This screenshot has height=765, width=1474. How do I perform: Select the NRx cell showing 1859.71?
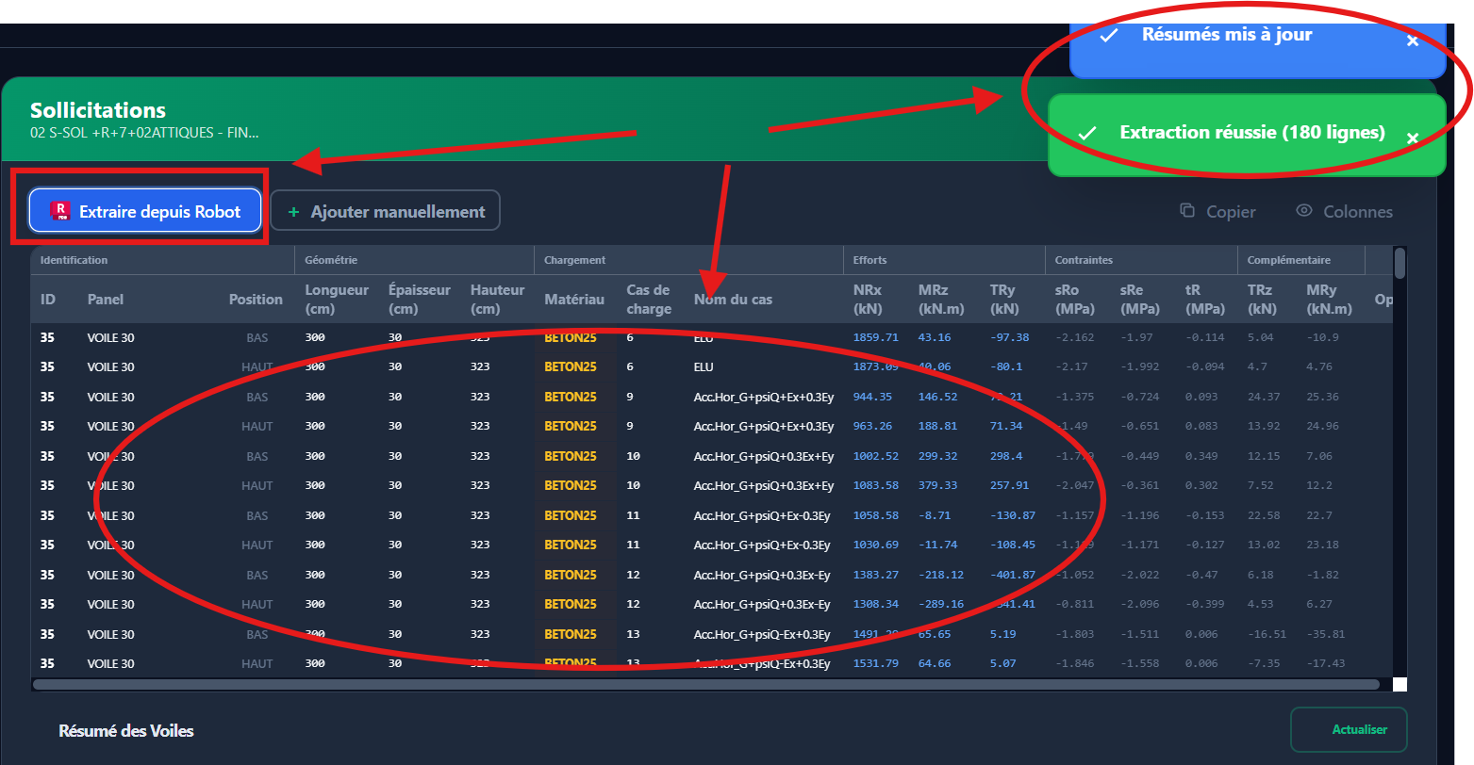875,337
